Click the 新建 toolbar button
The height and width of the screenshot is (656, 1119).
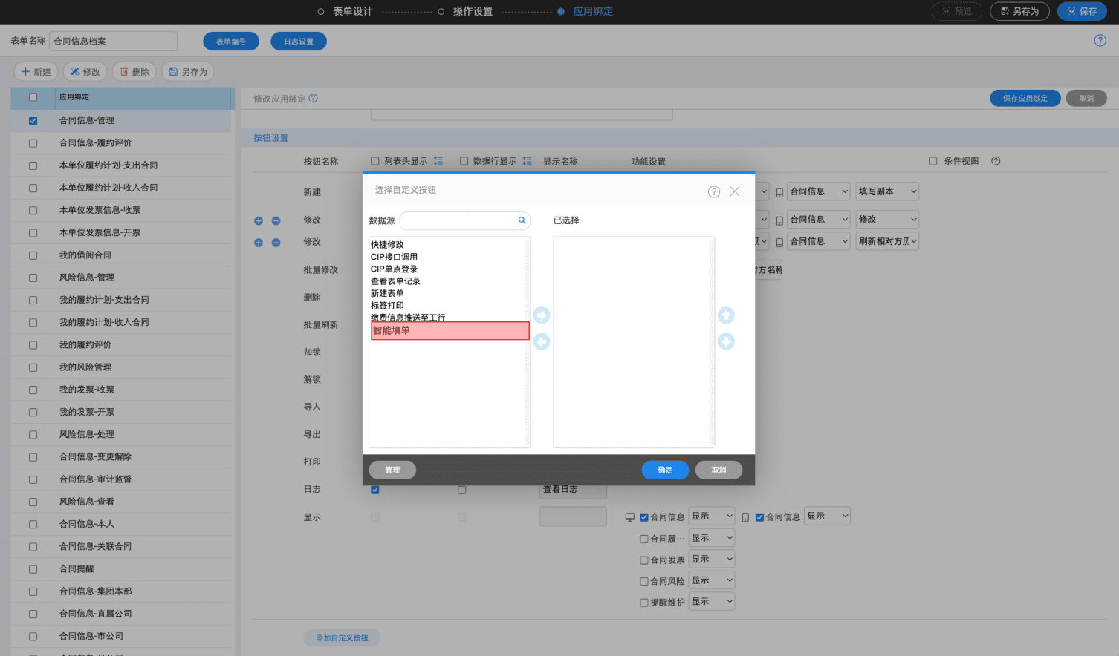pos(36,72)
